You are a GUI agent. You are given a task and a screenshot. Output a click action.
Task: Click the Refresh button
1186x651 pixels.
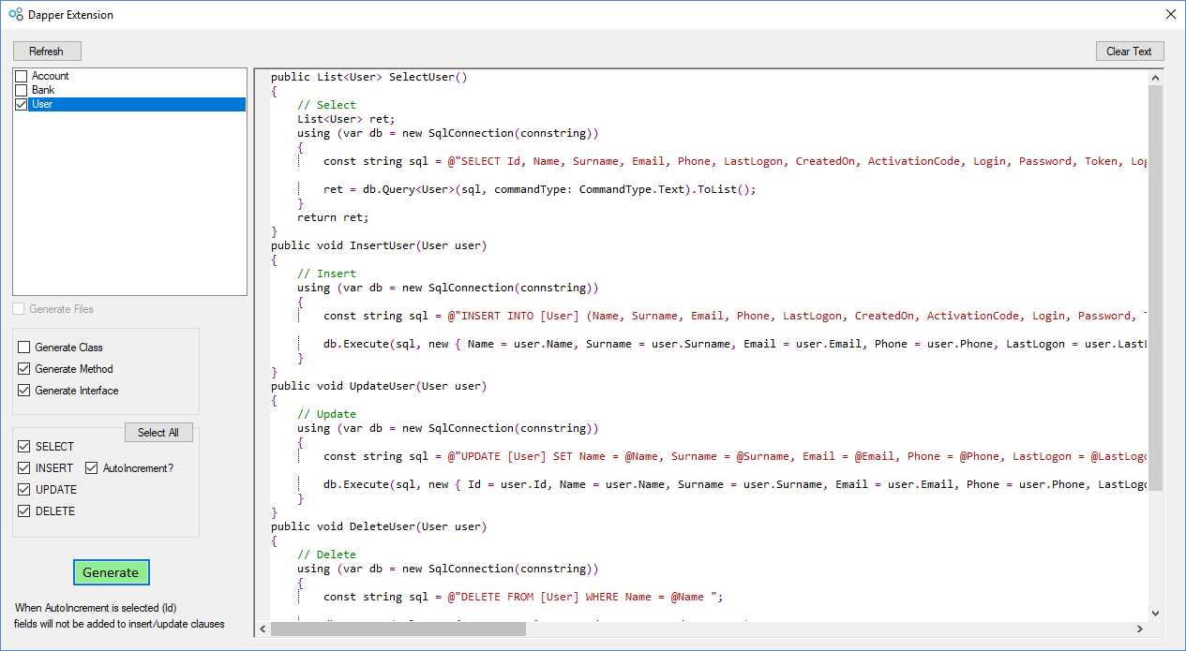(46, 51)
